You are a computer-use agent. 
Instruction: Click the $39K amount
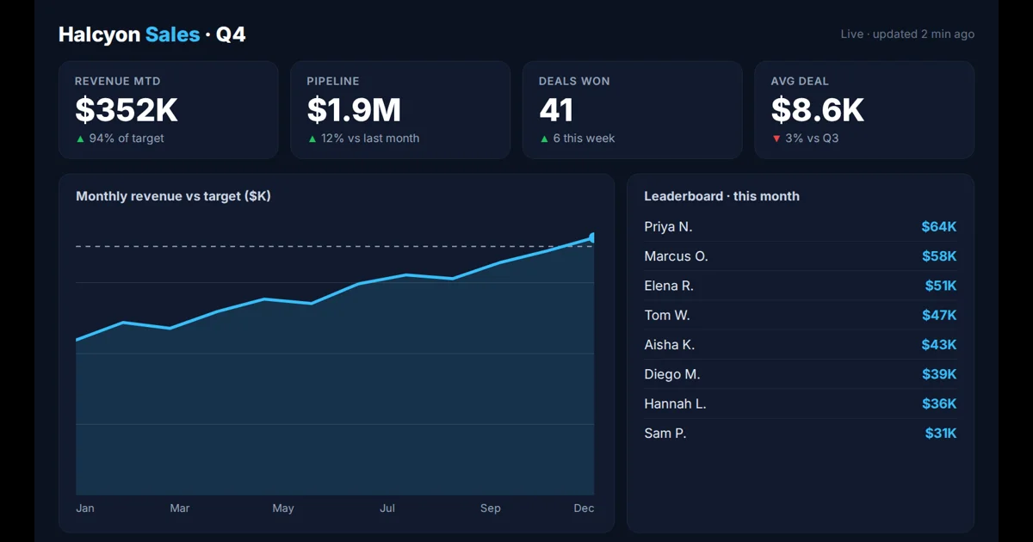point(939,374)
